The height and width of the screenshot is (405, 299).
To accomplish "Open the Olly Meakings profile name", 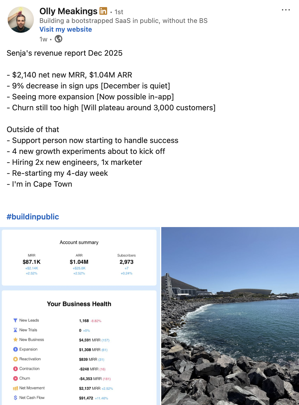I will pos(68,11).
